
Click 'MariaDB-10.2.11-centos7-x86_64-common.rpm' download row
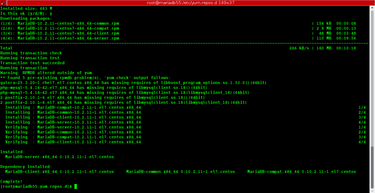coord(178,23)
